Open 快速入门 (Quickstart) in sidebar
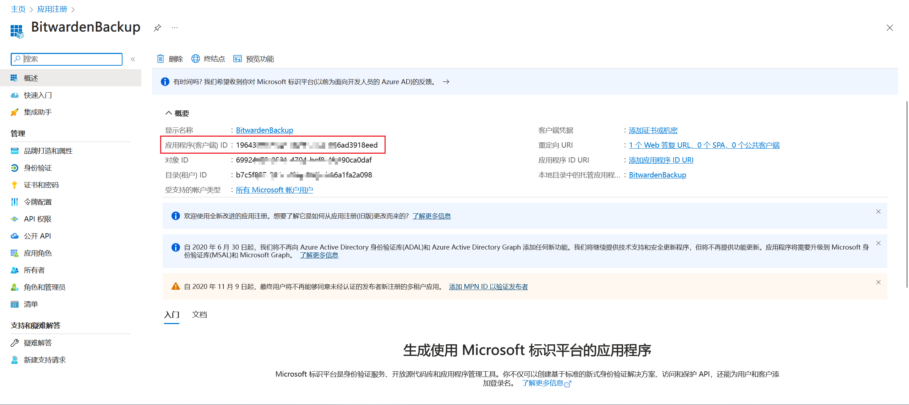Screen dimensions: 909x405 [x=38, y=95]
